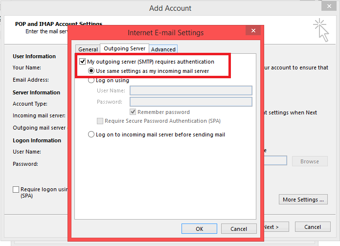Viewport: 340px width, 246px height.
Task: Close the Add Account window
Action: [x=329, y=7]
